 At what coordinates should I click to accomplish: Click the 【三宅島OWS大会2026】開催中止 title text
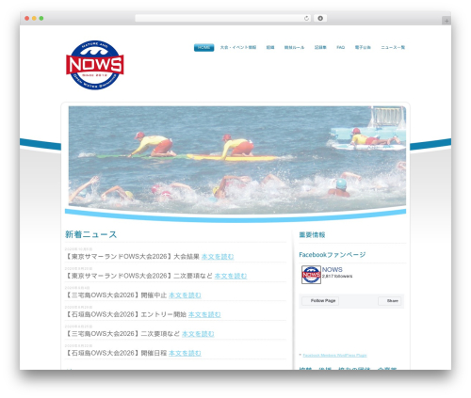pos(116,295)
